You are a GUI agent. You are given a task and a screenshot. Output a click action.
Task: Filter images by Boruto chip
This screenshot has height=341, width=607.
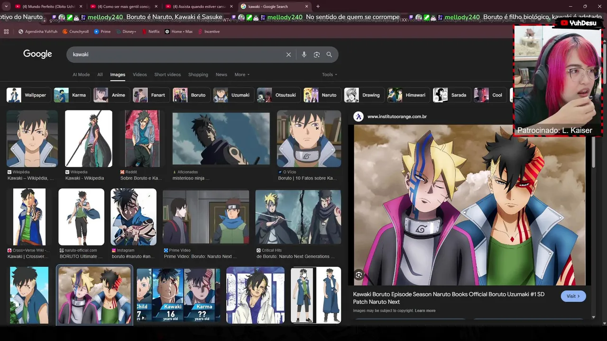click(x=191, y=95)
